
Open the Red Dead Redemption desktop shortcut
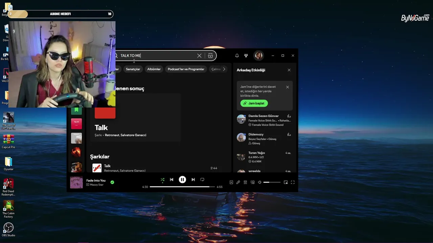point(8,187)
